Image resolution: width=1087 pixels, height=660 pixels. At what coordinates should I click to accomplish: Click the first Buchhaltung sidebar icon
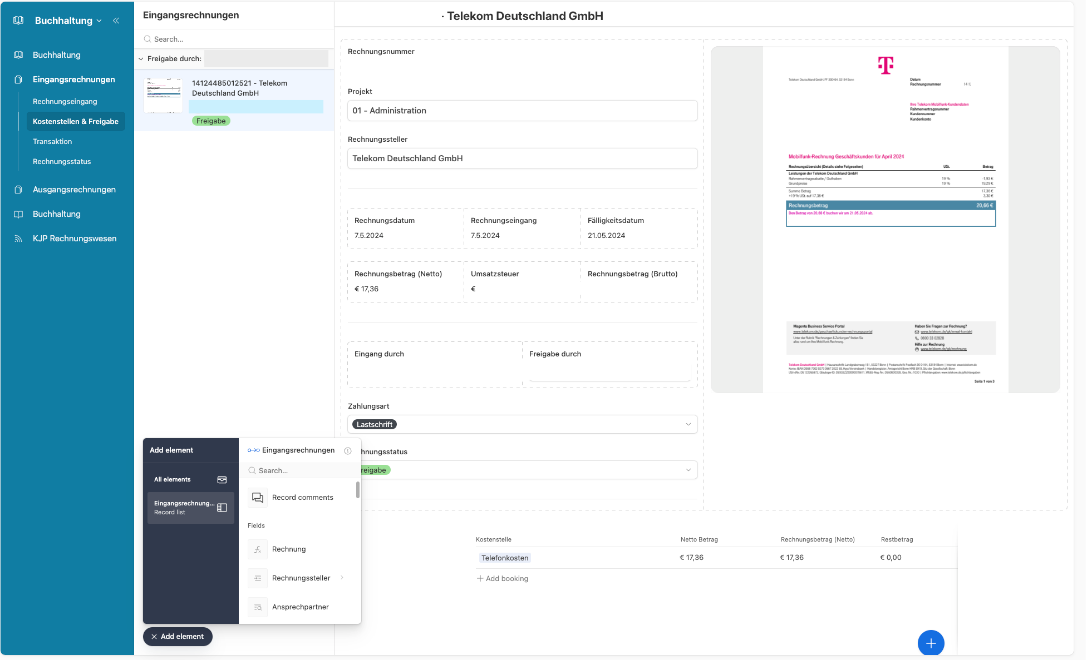18,55
